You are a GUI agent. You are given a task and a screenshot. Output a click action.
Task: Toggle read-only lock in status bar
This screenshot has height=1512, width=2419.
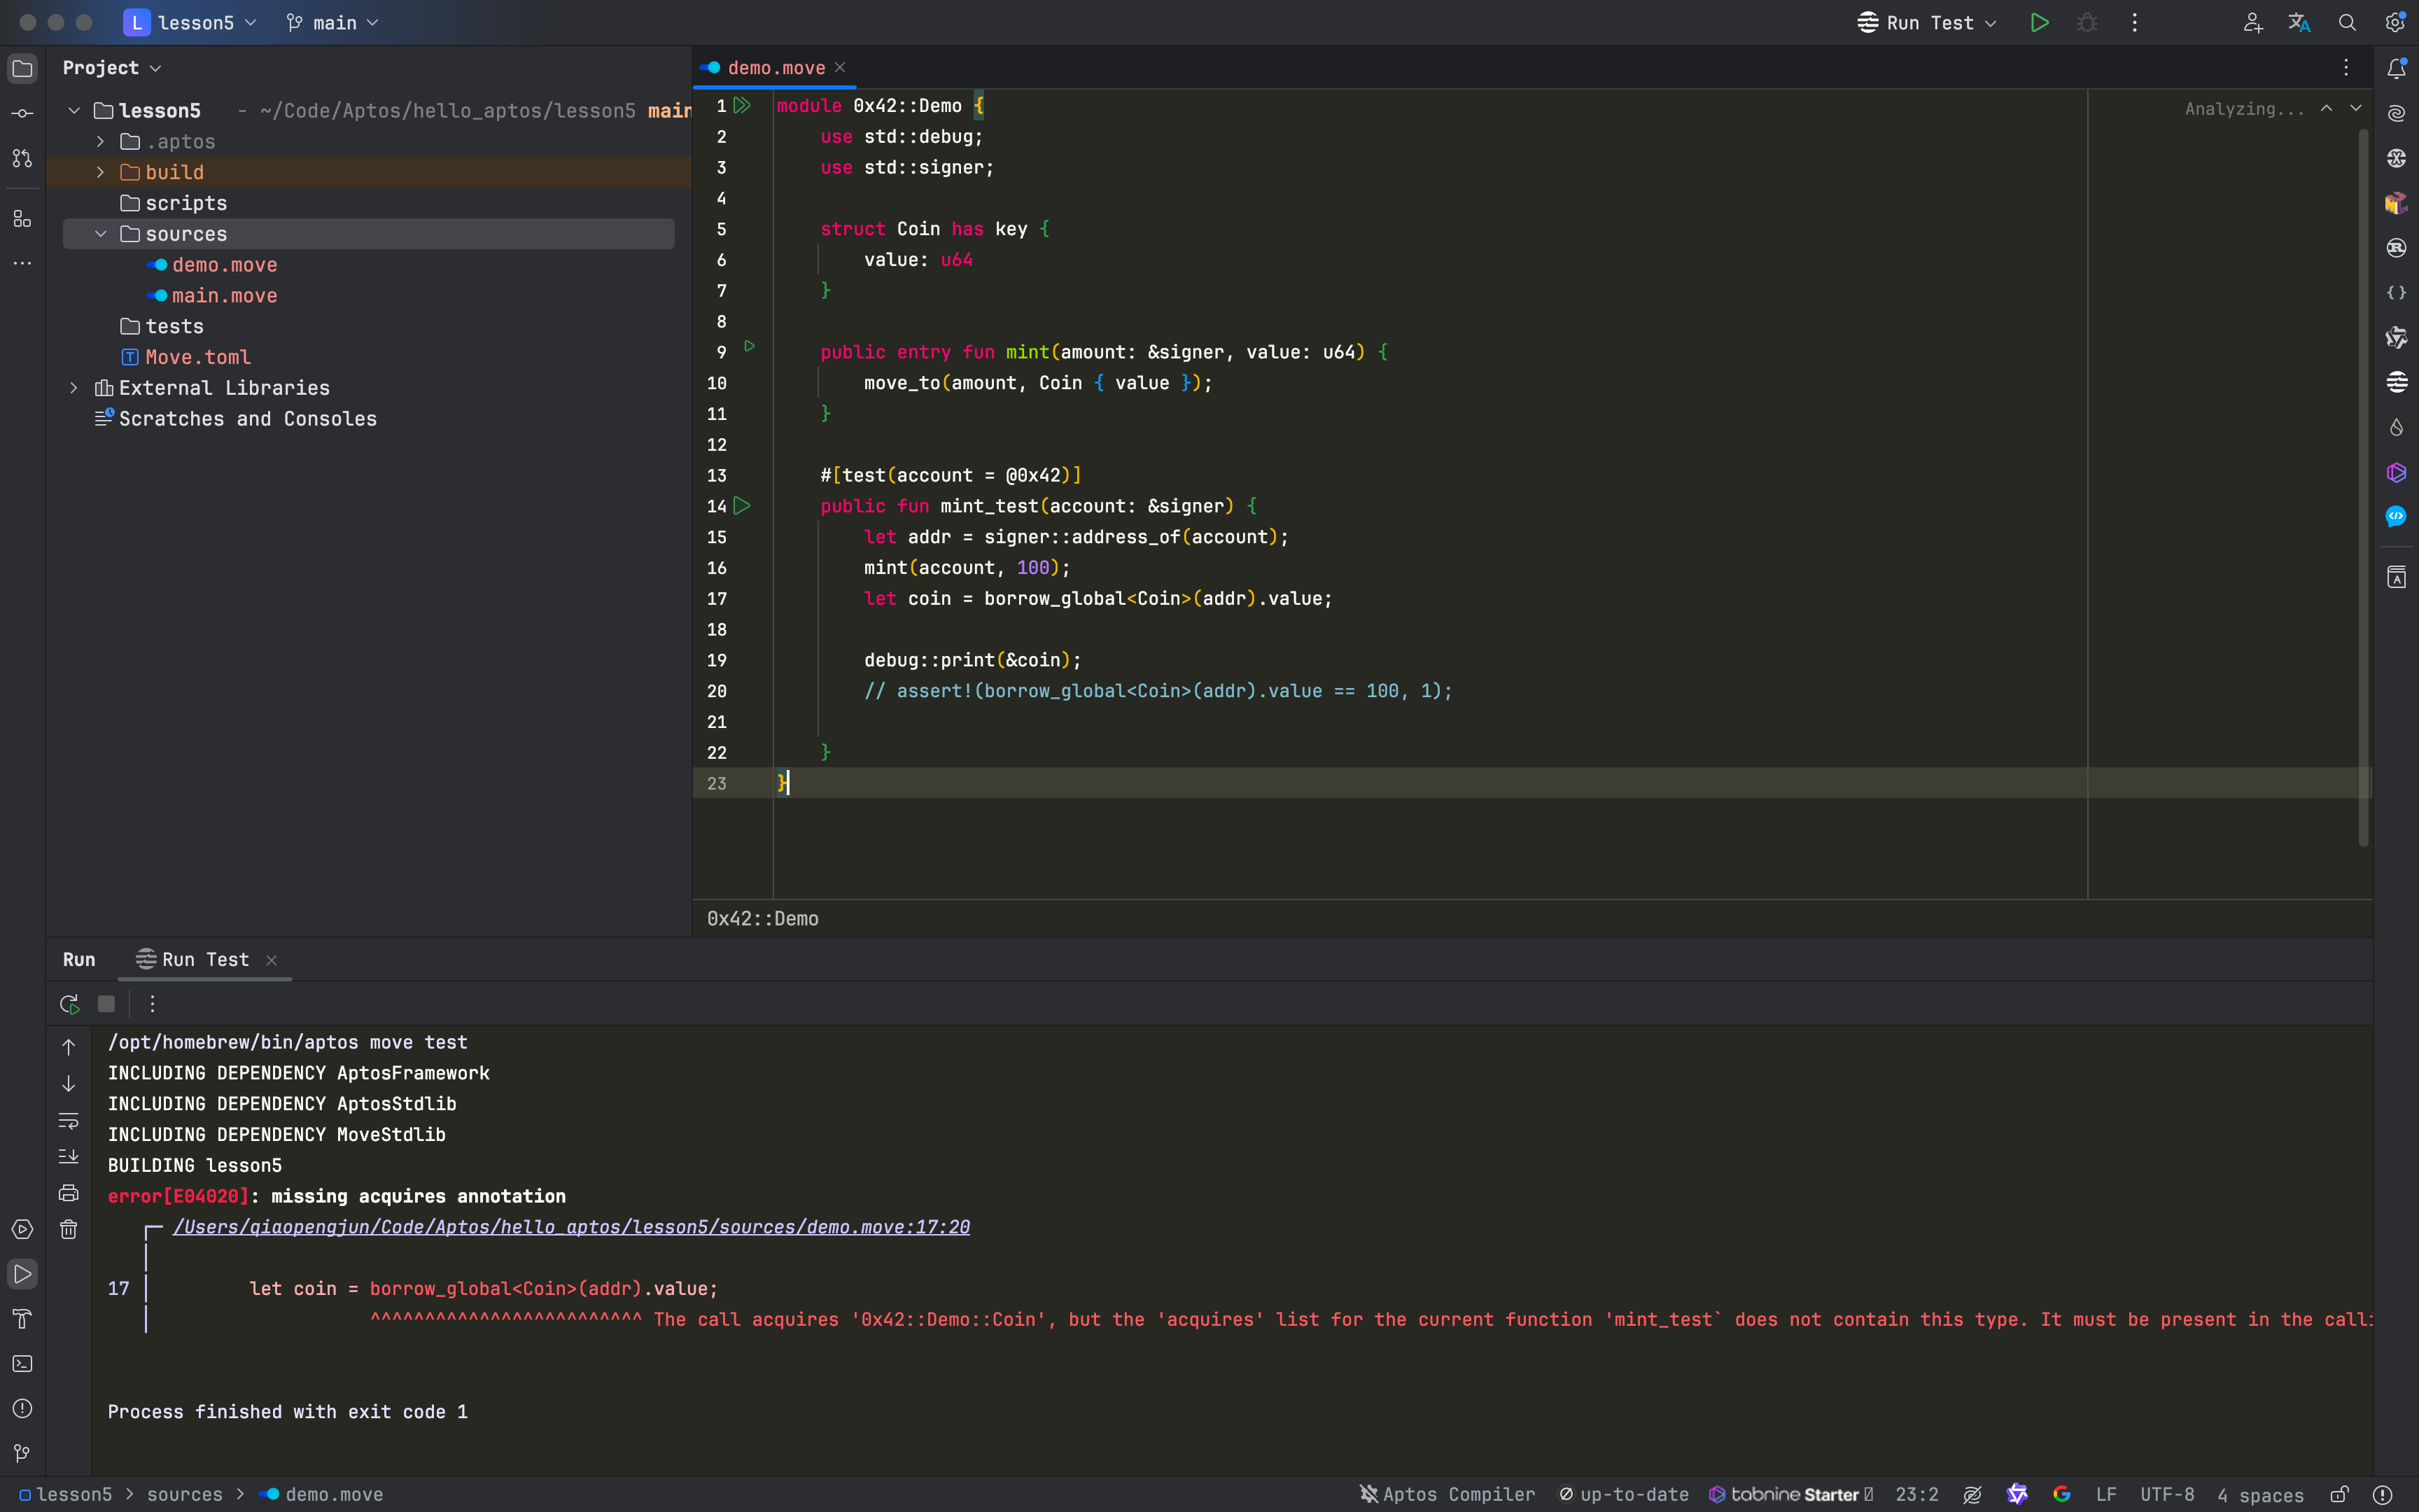click(x=2339, y=1494)
